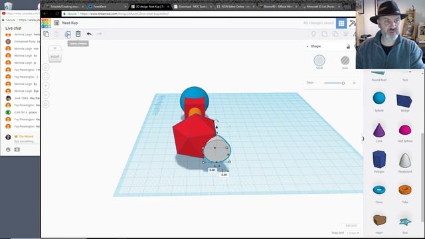Click the Group shapes icon
This screenshot has height=239, width=425.
coord(325,34)
